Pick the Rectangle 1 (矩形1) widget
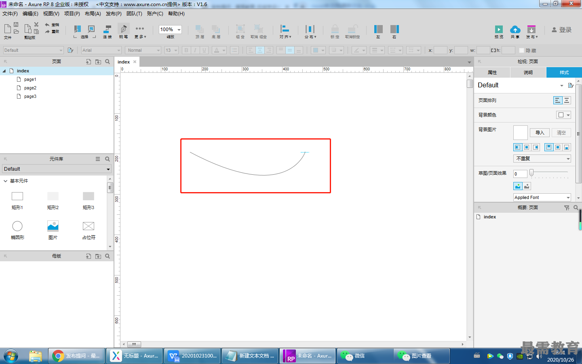Viewport: 582px width, 364px height. pos(17,201)
